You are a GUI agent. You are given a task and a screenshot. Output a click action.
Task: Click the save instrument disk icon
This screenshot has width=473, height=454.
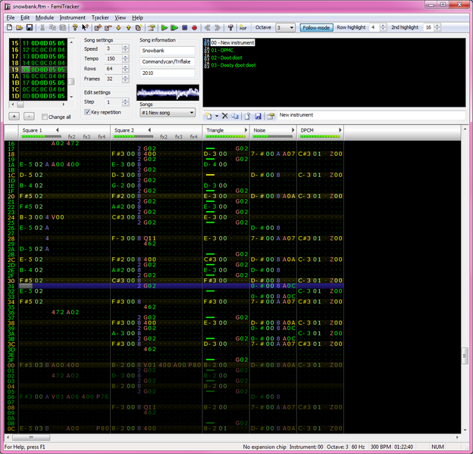tap(258, 116)
